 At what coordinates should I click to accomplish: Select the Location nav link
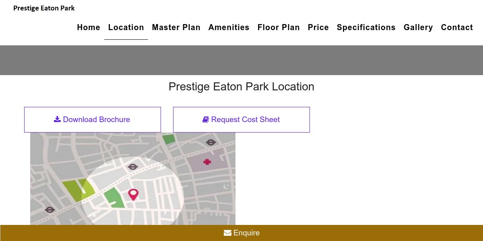[126, 27]
